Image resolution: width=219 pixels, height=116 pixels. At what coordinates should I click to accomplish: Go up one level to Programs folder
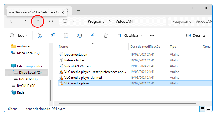(x=38, y=21)
